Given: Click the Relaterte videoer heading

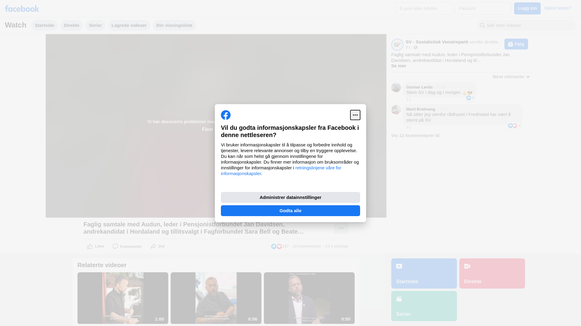Looking at the screenshot, I should coord(102,265).
